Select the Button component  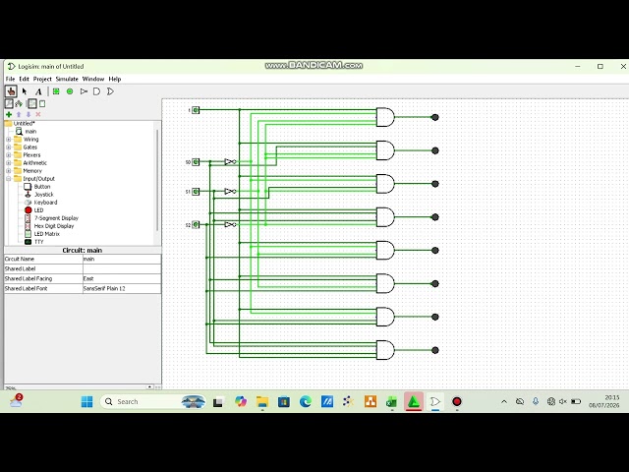click(37, 187)
